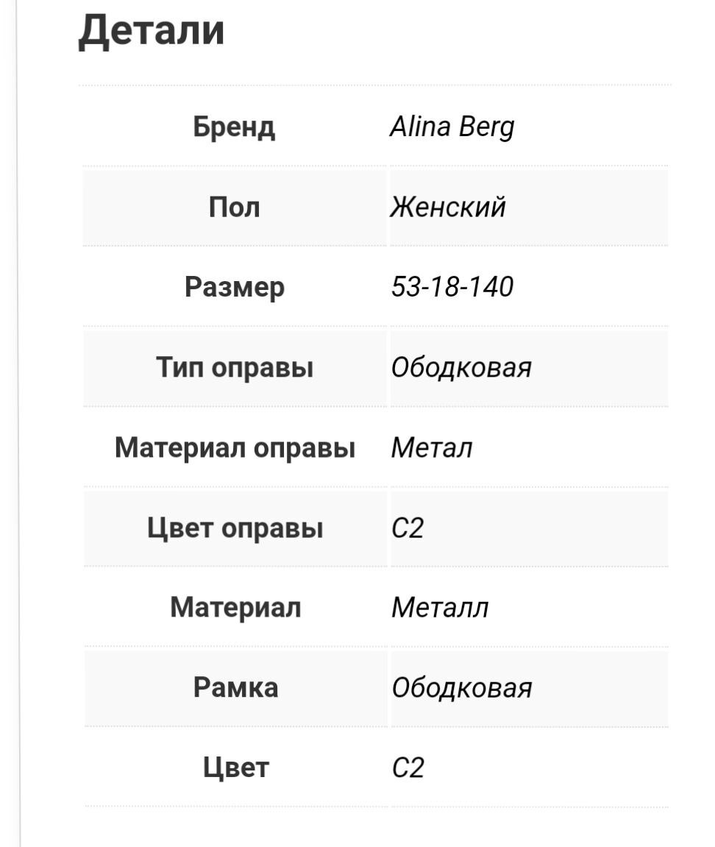Select "C2" in the Цвет оправы row

click(x=408, y=528)
